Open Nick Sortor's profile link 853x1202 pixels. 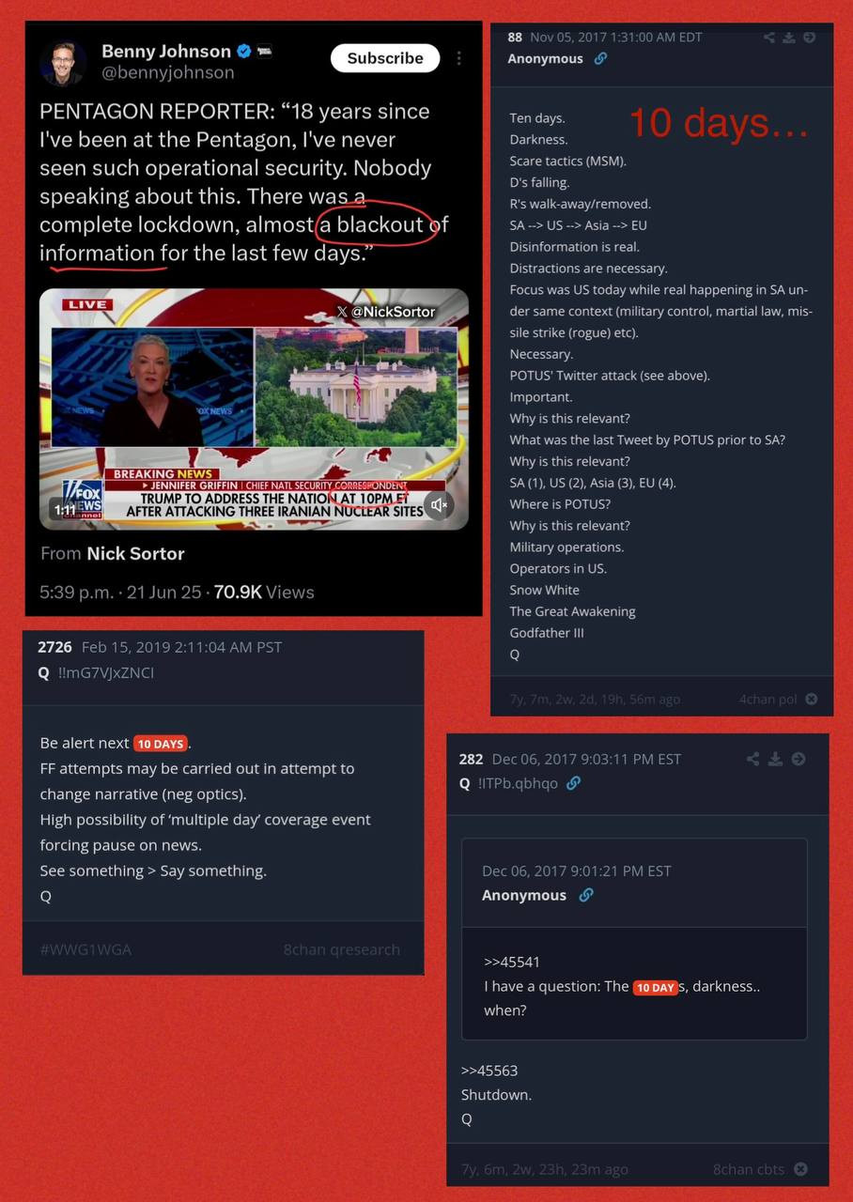[135, 553]
